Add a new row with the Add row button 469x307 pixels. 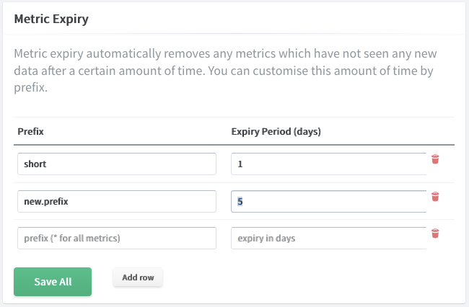point(138,277)
